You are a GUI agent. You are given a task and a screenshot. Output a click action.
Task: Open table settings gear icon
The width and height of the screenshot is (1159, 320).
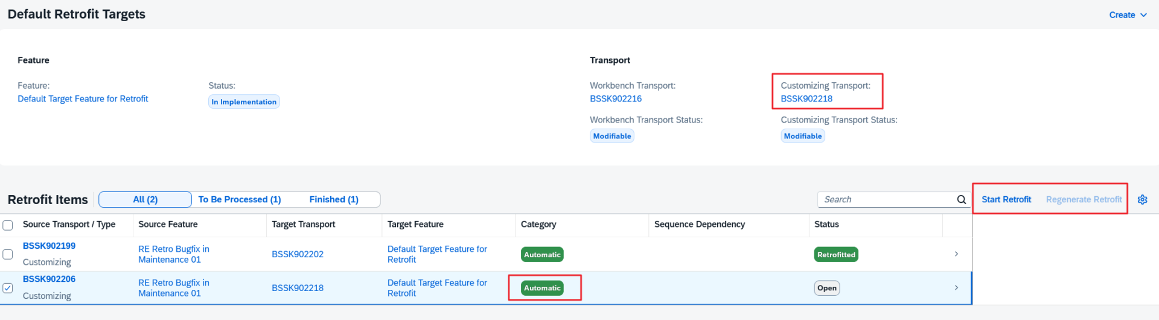1142,200
